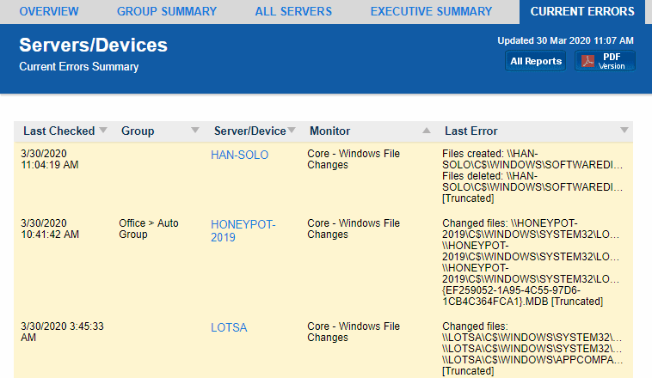
Task: Select the Current Errors tab
Action: [582, 11]
